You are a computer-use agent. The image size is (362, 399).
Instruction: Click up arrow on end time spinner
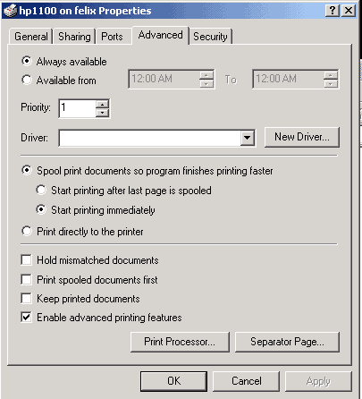pos(331,75)
